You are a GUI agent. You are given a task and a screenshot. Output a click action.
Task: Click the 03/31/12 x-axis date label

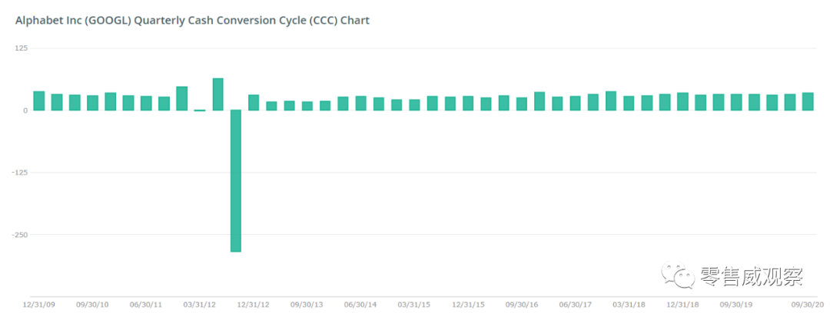200,305
